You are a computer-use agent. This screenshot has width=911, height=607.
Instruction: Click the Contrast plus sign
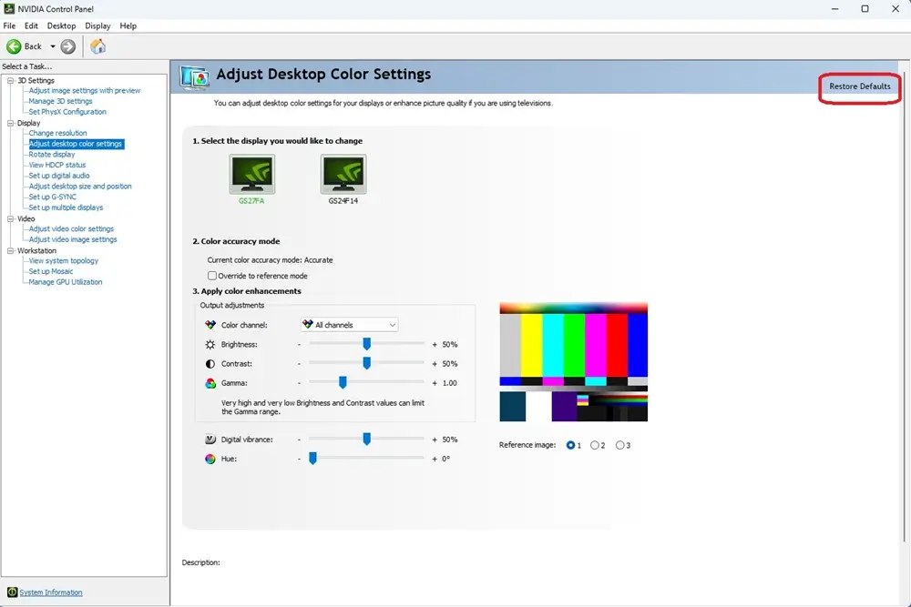(435, 364)
